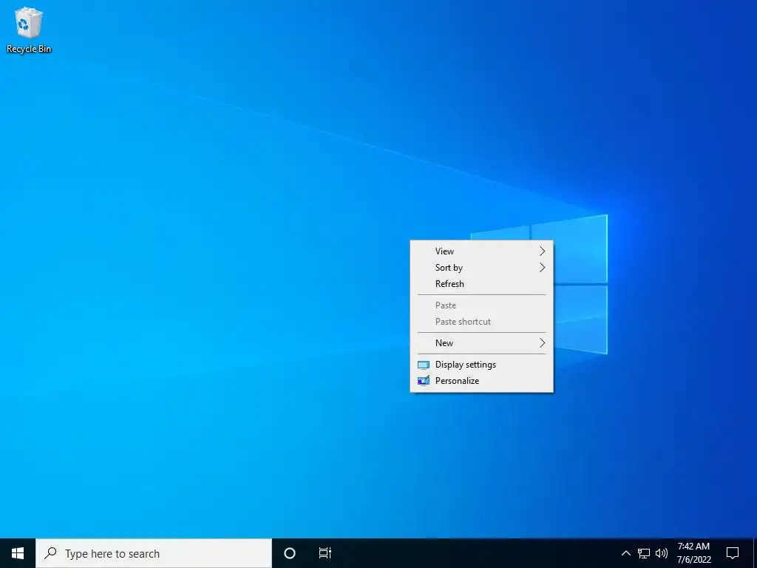This screenshot has height=568, width=757.
Task: Click into the 'Type here to search' box
Action: [154, 553]
